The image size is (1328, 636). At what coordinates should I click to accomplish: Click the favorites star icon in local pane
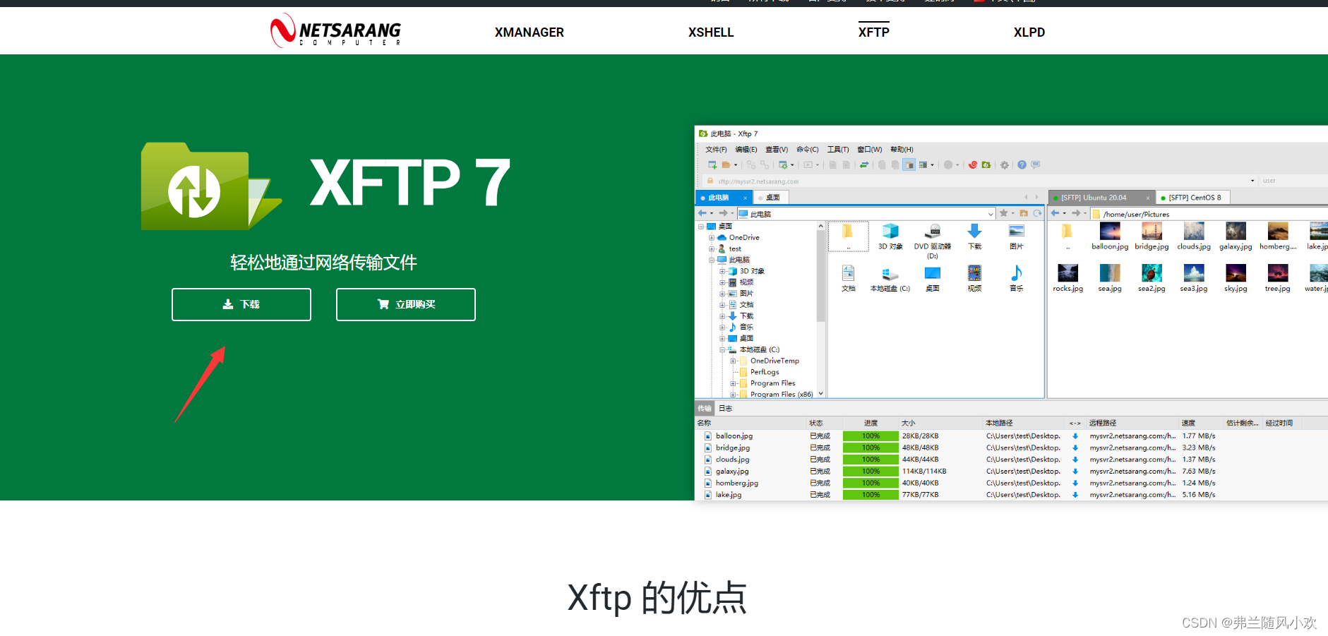tap(1003, 213)
